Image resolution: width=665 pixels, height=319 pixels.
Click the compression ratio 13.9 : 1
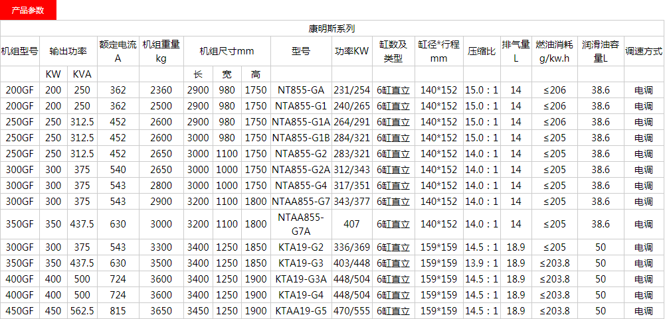coord(482,263)
